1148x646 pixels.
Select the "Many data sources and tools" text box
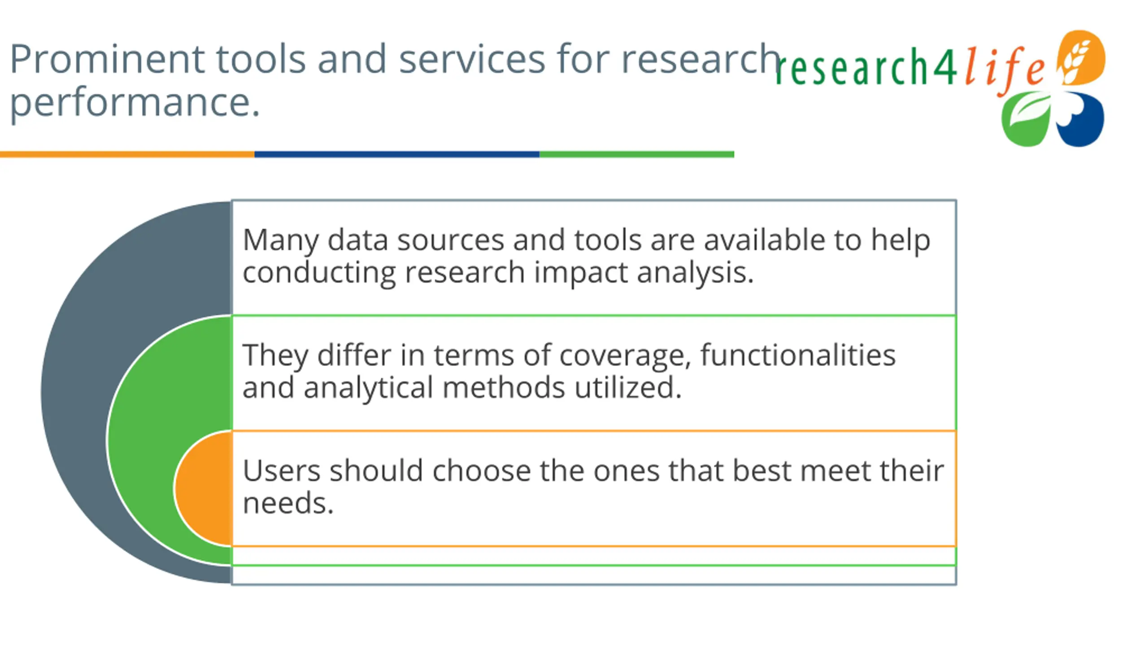tap(594, 258)
